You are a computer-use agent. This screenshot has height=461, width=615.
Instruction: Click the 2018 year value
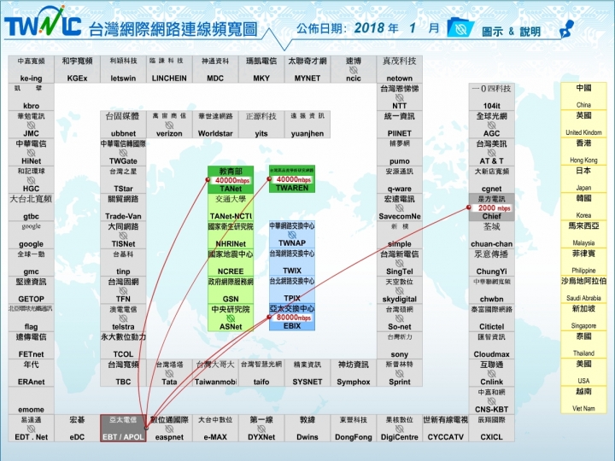pyautogui.click(x=369, y=28)
